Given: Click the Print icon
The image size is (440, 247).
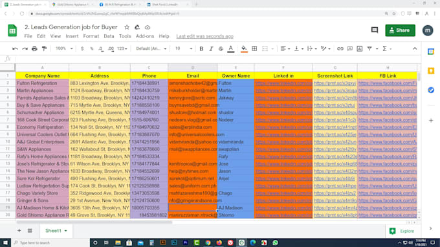Looking at the screenshot, I should click(x=34, y=48).
